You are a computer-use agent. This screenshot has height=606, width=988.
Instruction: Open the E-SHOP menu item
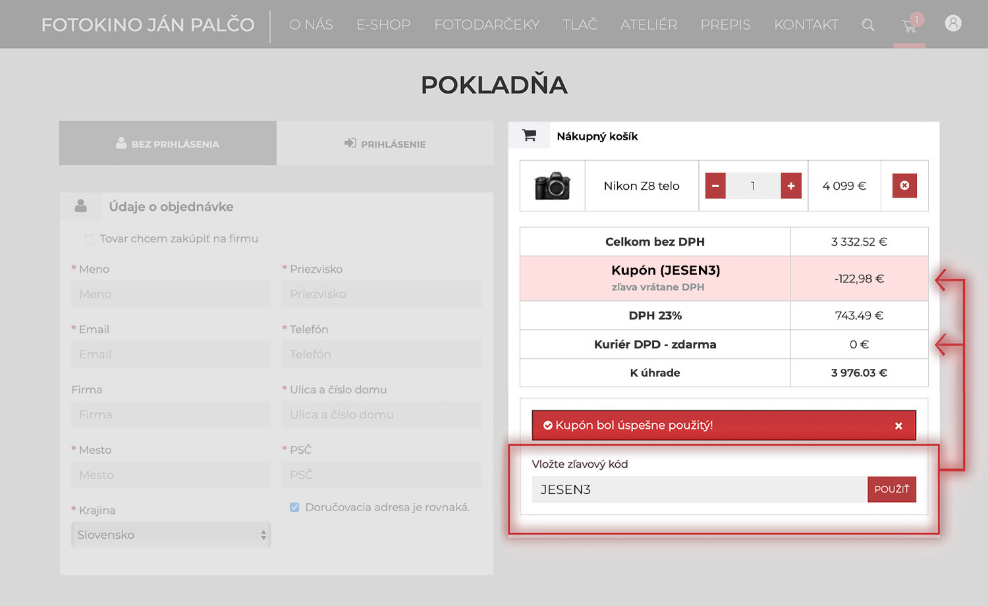pos(383,24)
